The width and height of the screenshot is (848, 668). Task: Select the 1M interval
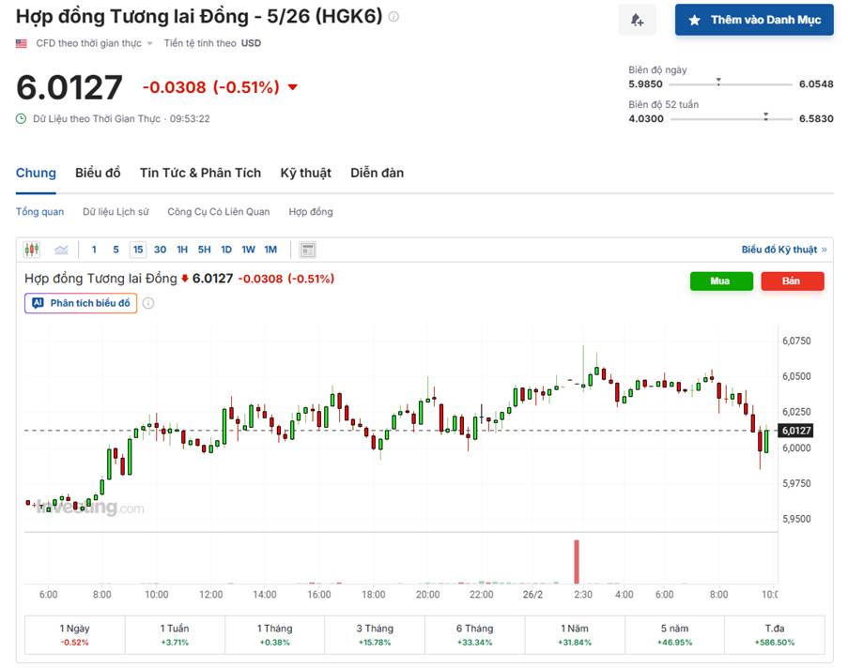pyautogui.click(x=270, y=250)
